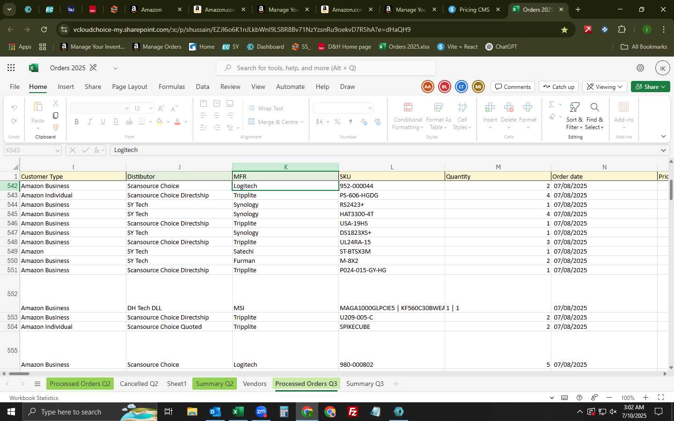The height and width of the screenshot is (421, 674).
Task: Switch to the Insert ribbon tab
Action: click(x=66, y=87)
